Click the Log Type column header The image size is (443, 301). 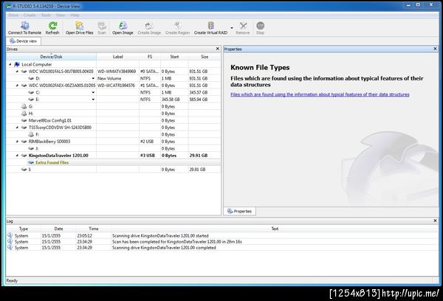click(24, 229)
